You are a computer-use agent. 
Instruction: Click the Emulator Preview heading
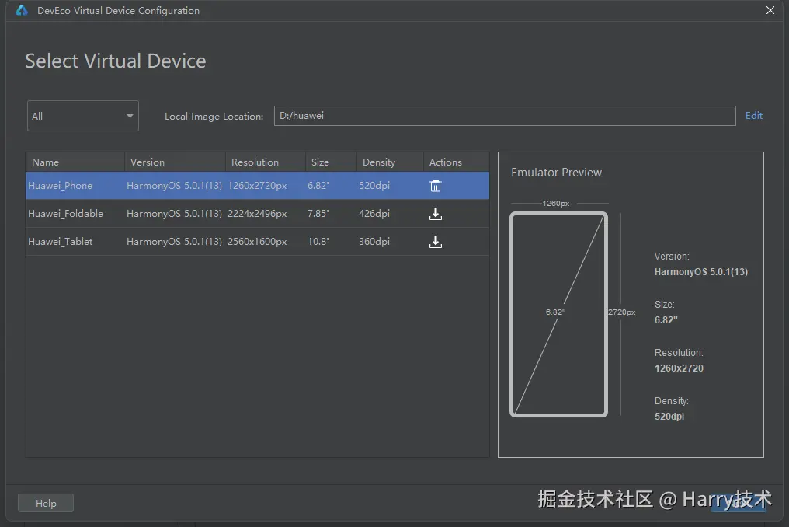556,173
